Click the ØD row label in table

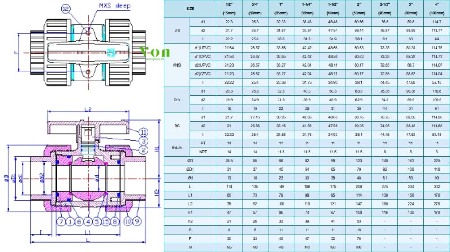[190, 161]
